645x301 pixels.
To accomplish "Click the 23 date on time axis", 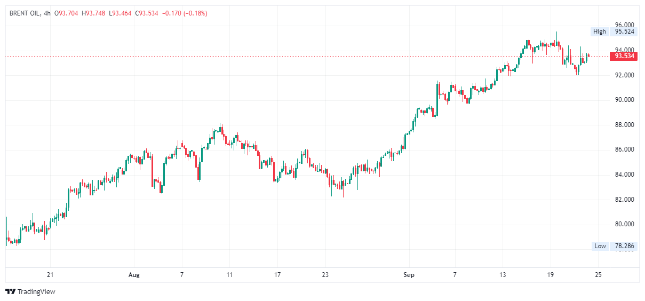I will click(x=325, y=275).
